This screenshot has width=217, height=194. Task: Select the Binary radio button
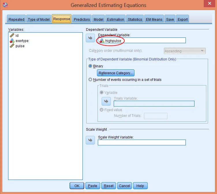91,66
